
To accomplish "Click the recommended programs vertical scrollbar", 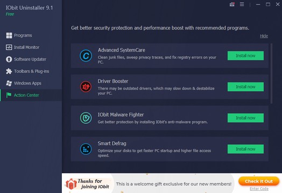I will pyautogui.click(x=271, y=73).
